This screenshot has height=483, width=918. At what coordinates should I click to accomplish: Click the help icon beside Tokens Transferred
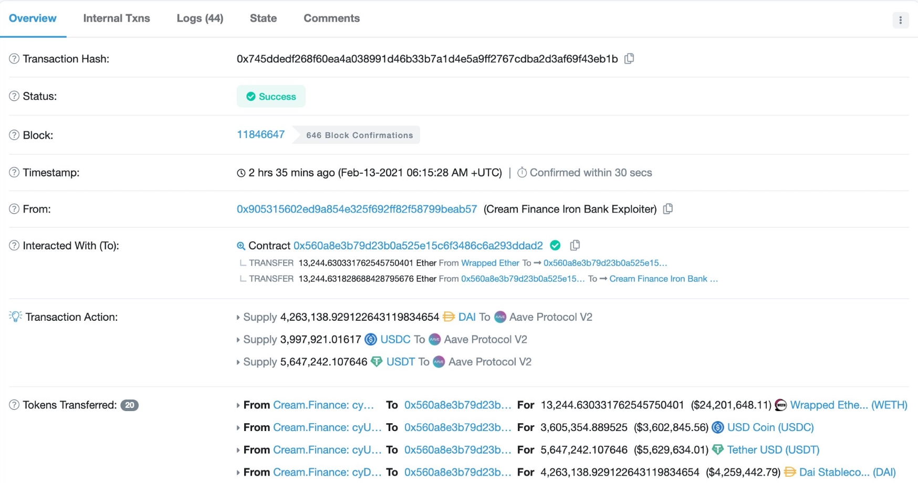point(14,405)
